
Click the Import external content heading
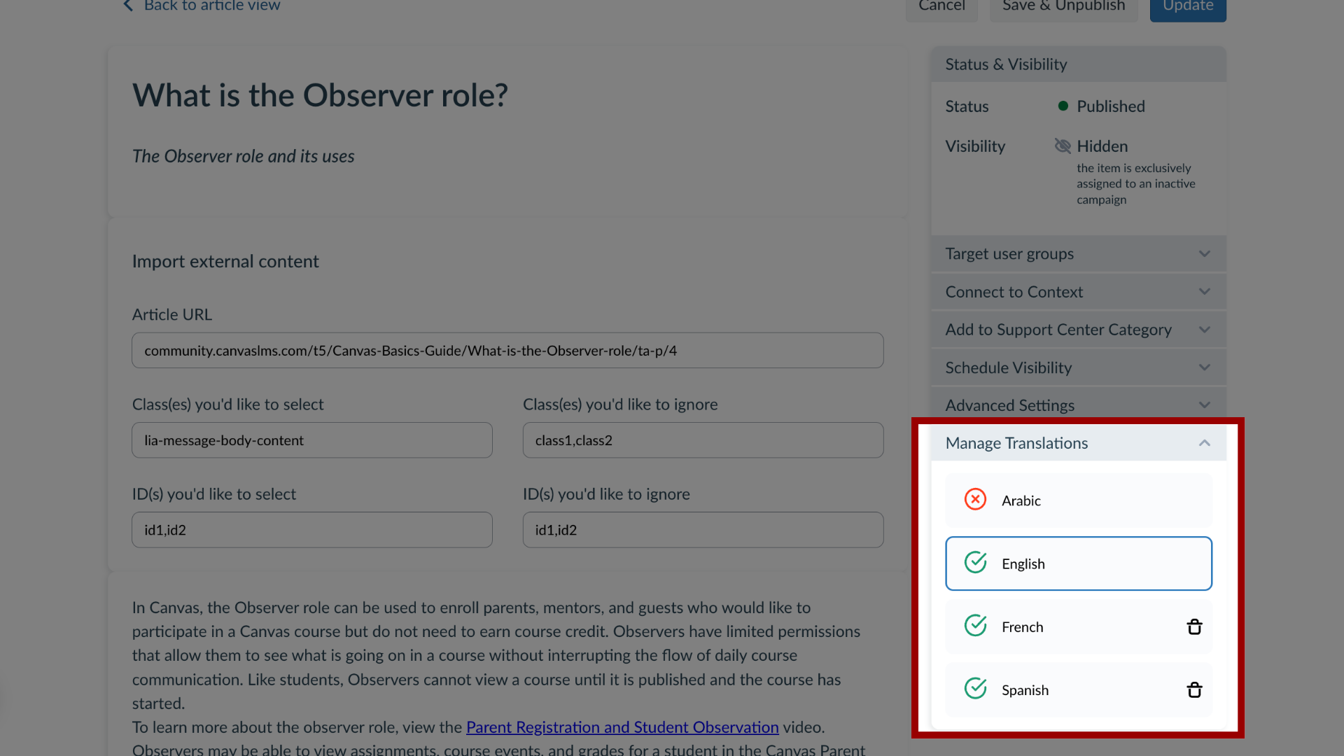(225, 261)
